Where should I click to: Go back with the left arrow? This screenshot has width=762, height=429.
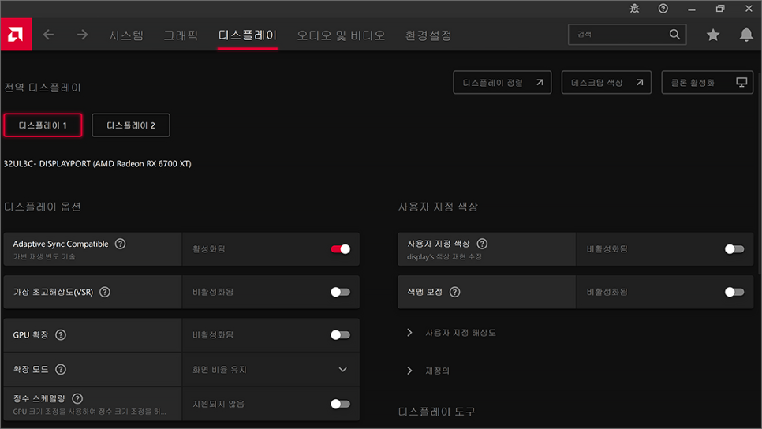49,35
